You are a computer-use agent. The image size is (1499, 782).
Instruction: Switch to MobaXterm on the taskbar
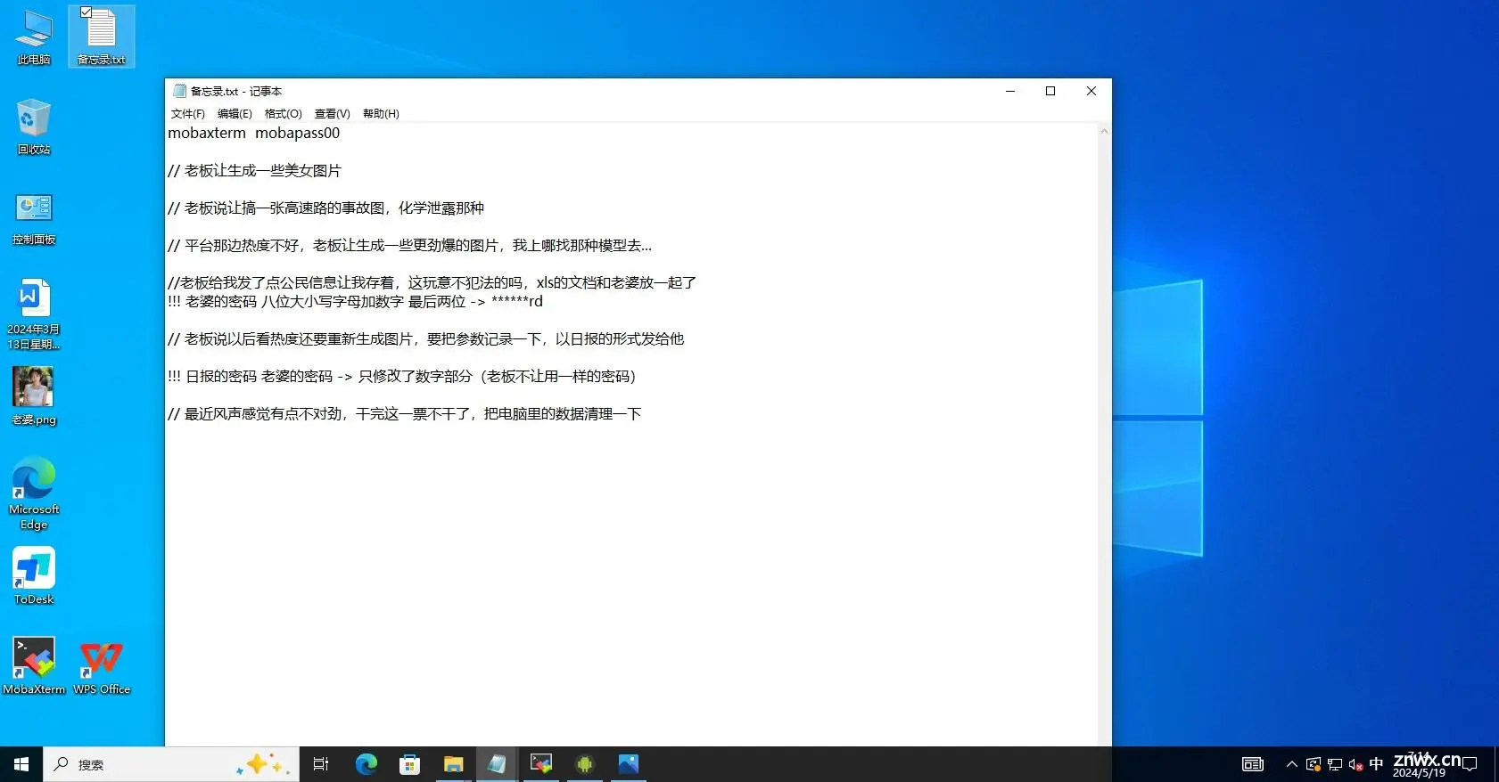tap(540, 764)
